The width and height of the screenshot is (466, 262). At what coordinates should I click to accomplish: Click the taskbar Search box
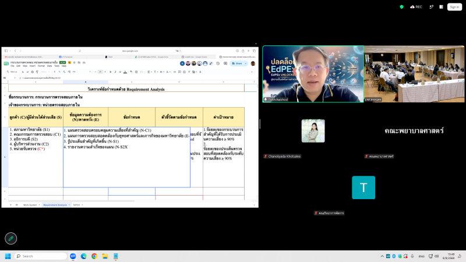[x=41, y=256]
